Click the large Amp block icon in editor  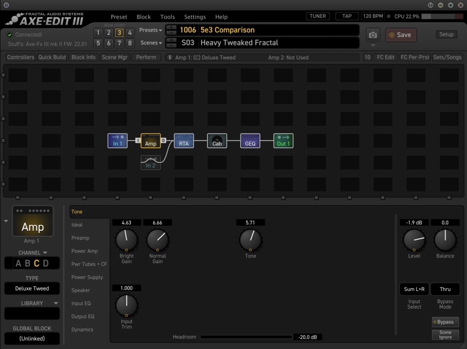click(33, 221)
